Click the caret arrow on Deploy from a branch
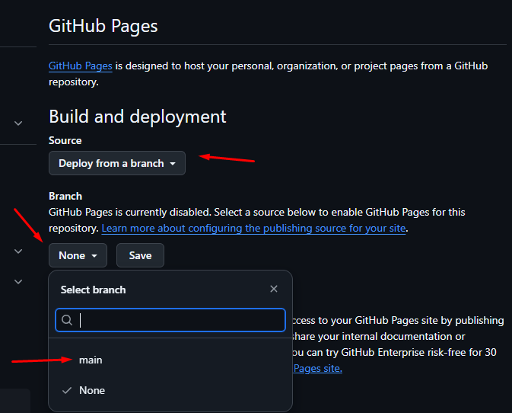This screenshot has width=512, height=413. (173, 164)
